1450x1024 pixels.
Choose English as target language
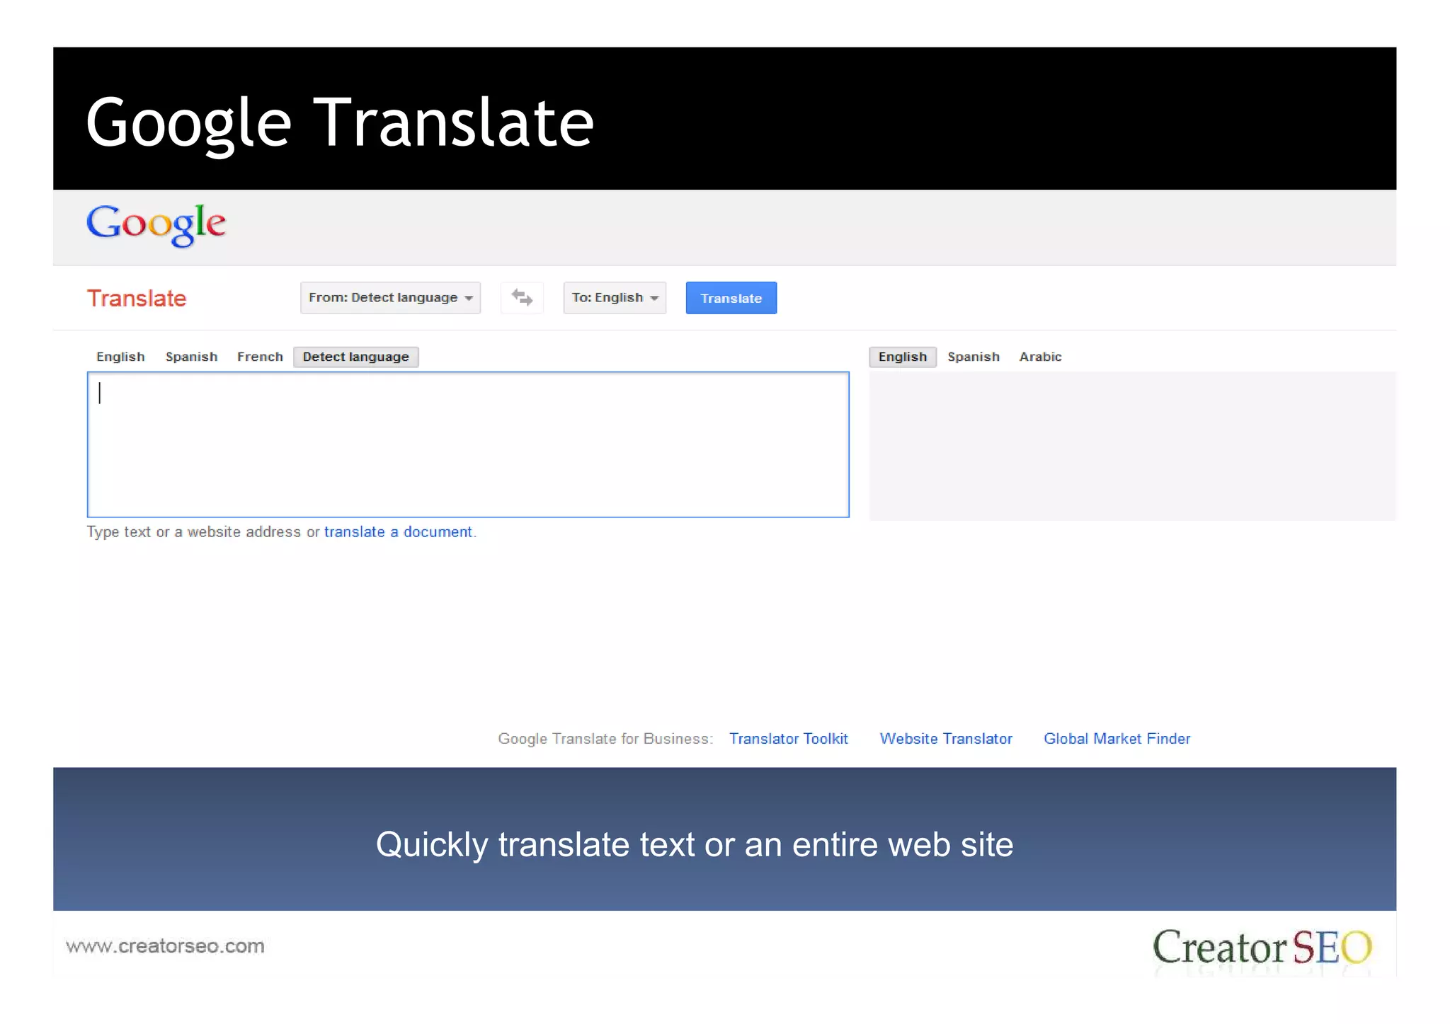(x=903, y=357)
